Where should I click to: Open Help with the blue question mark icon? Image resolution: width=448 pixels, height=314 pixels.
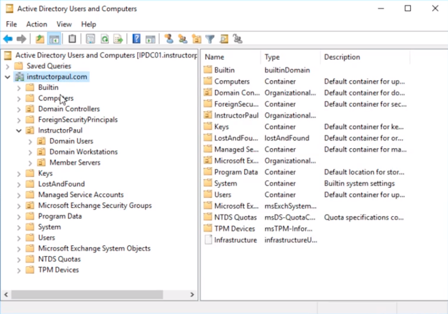point(136,39)
